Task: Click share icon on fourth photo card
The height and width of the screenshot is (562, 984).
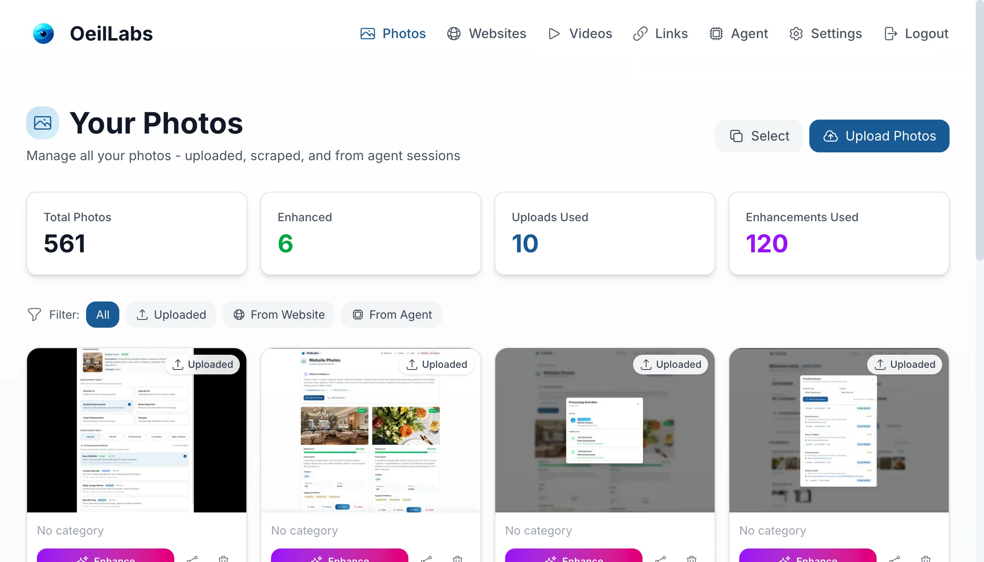Action: 895,558
